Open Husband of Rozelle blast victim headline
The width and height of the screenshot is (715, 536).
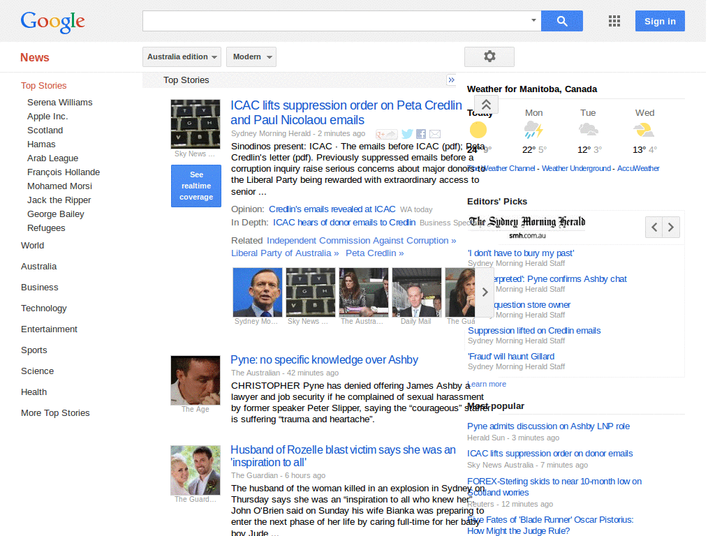coord(343,456)
